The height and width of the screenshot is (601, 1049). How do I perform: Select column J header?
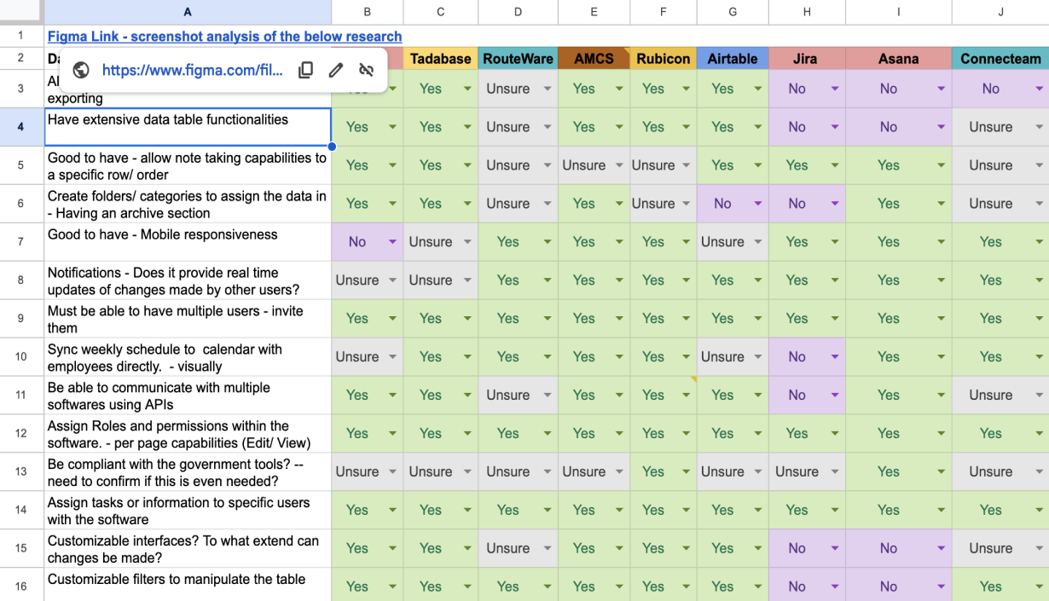click(x=1000, y=12)
